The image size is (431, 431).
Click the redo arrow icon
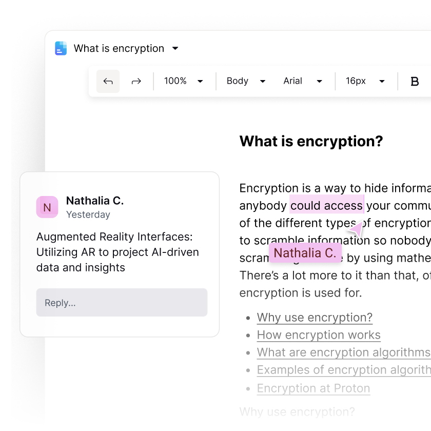coord(136,81)
